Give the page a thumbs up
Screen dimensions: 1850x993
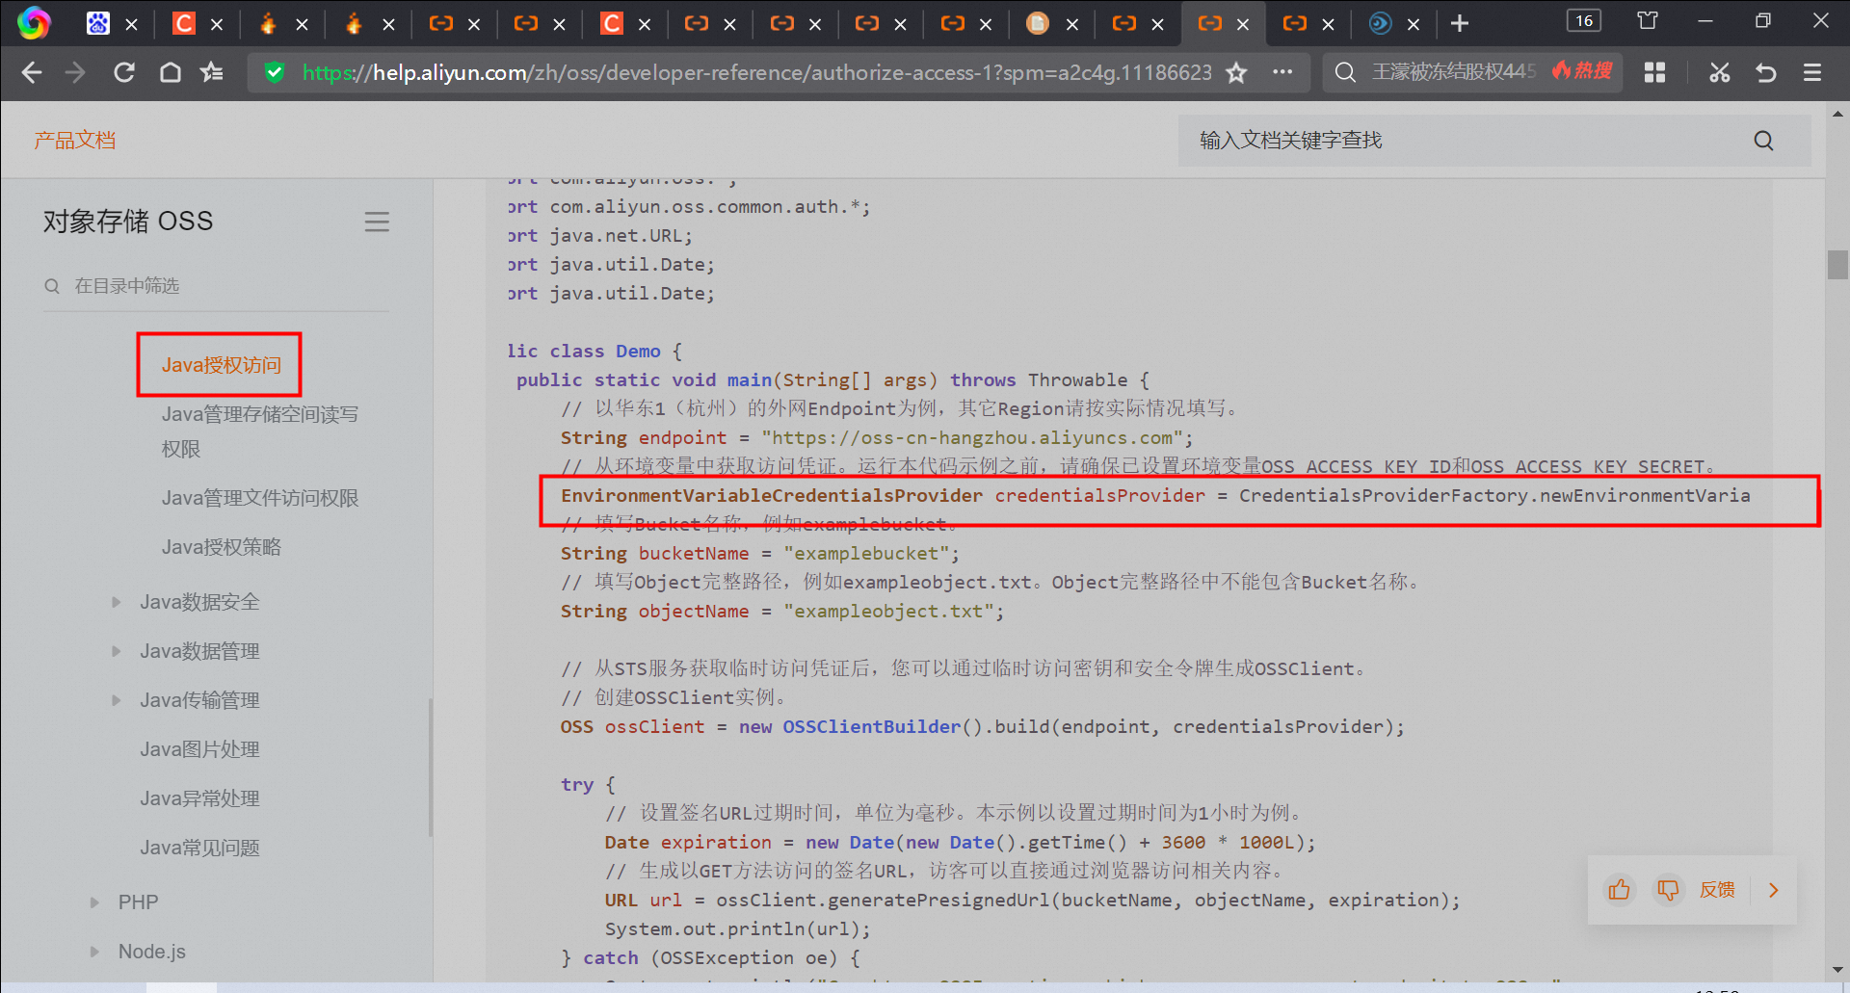pos(1620,889)
